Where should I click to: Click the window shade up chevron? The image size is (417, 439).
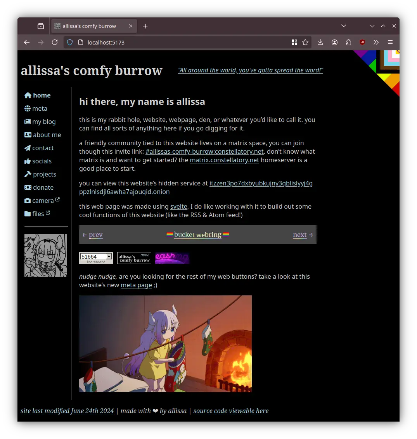pyautogui.click(x=383, y=26)
